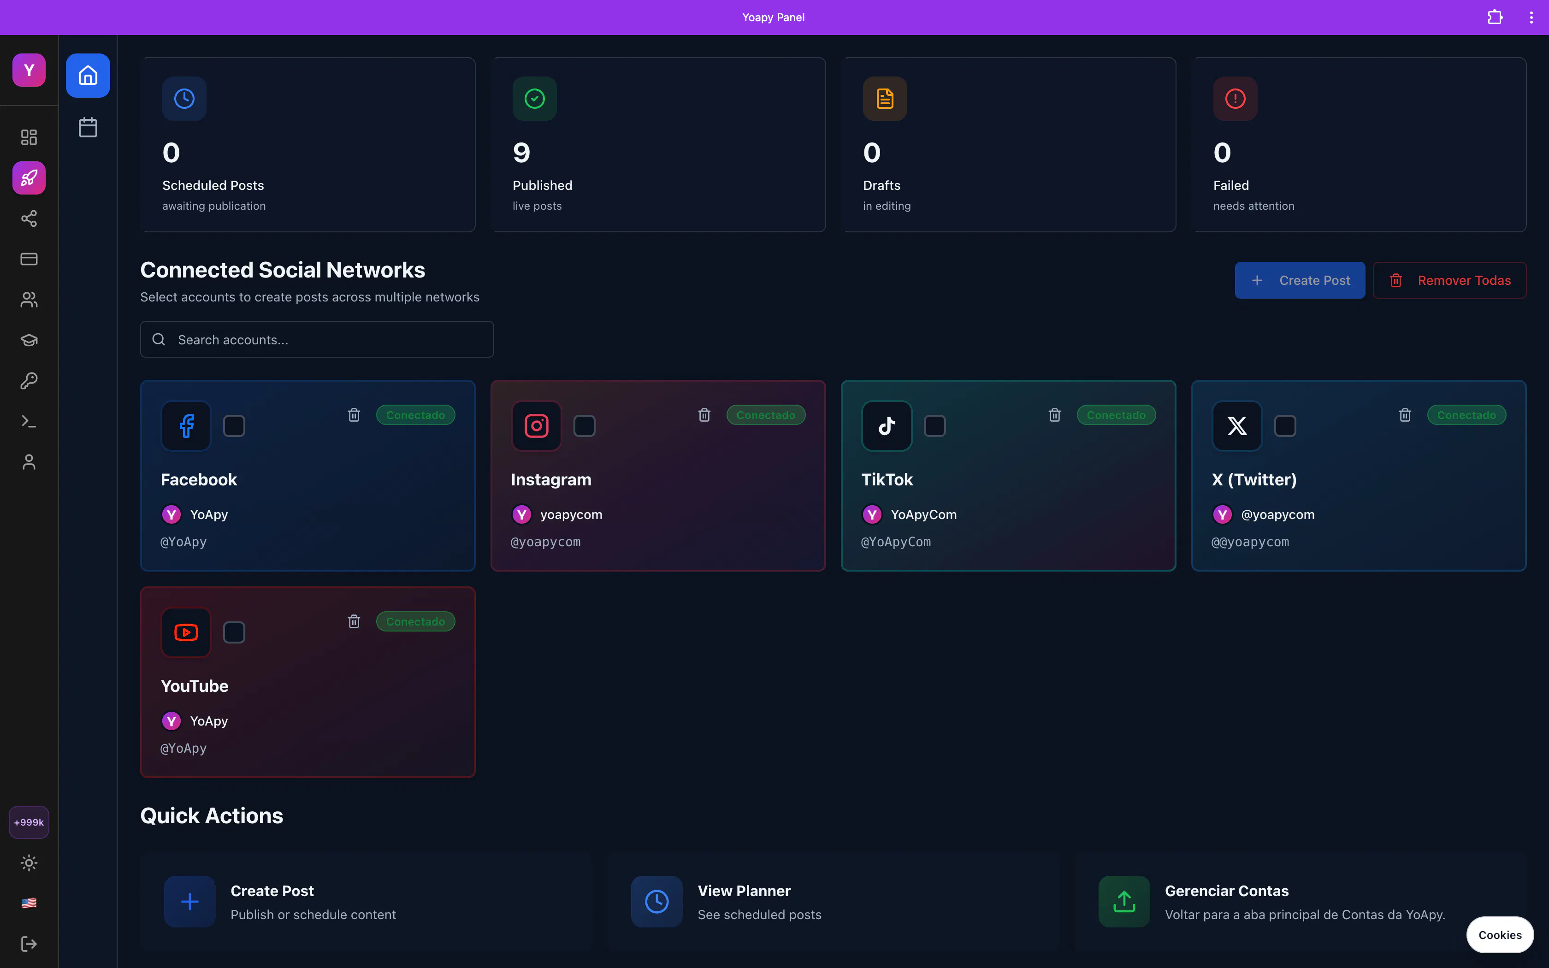Click the Cookies button
The height and width of the screenshot is (968, 1549).
[x=1500, y=935]
